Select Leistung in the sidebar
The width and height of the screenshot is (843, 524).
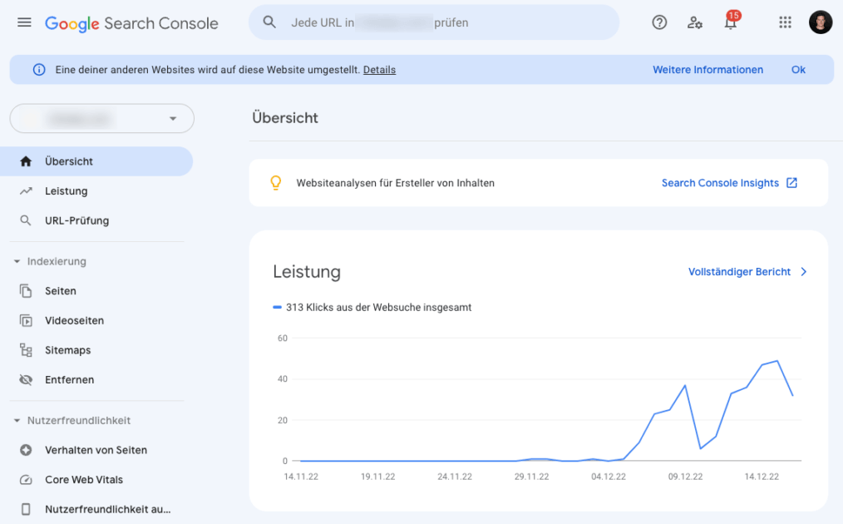66,191
